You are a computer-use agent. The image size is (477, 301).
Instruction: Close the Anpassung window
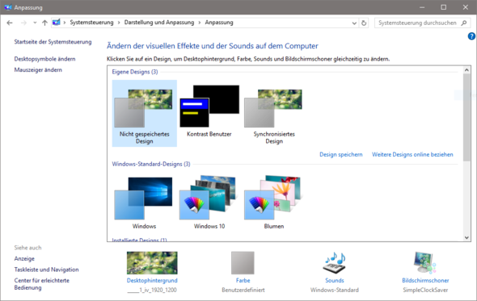[x=466, y=7]
